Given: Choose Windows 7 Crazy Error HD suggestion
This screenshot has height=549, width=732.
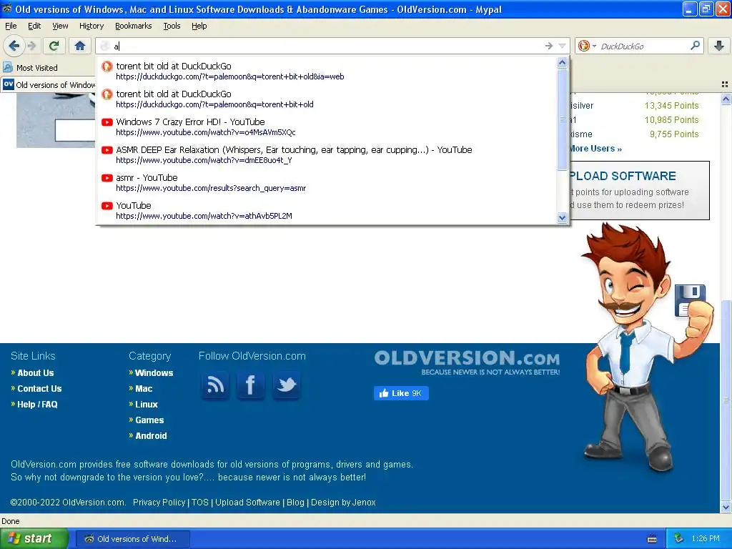Looking at the screenshot, I should coord(327,127).
